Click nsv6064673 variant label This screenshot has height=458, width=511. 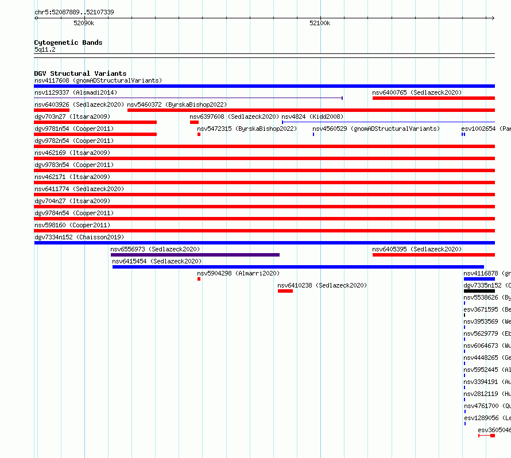(487, 346)
